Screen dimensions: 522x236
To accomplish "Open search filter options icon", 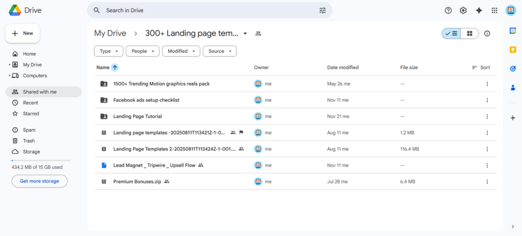I will (x=322, y=10).
